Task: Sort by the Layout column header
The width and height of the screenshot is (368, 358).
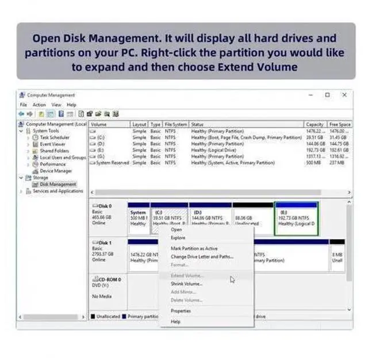Action: pos(139,124)
